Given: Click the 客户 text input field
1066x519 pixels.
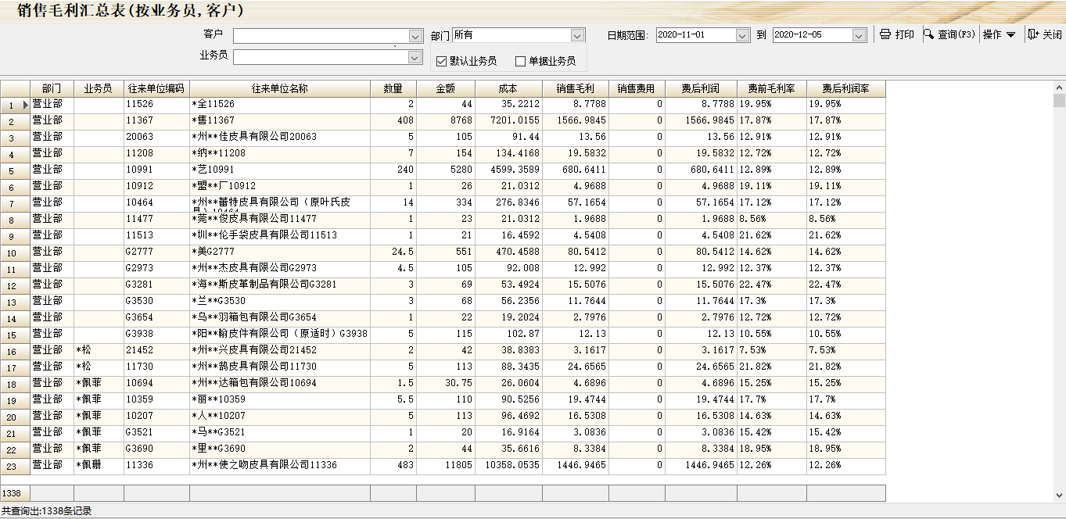Looking at the screenshot, I should click(321, 36).
